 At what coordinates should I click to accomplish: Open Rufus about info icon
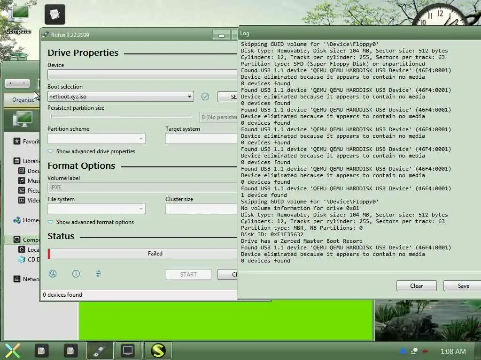click(x=76, y=274)
